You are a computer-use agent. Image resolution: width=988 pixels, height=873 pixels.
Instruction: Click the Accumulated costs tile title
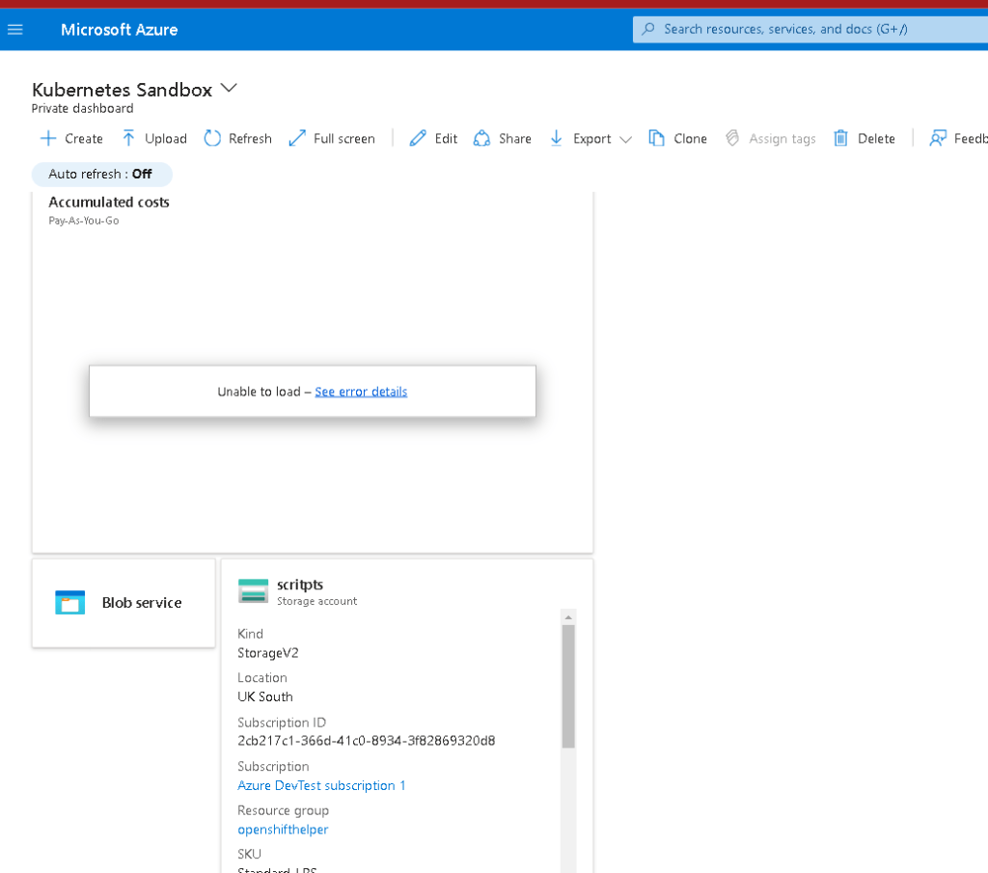[109, 203]
